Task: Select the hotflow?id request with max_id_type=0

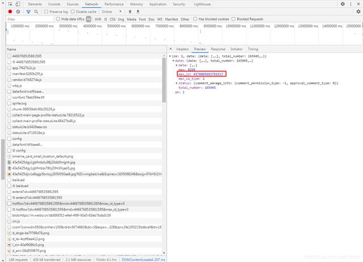Action: click(68, 203)
